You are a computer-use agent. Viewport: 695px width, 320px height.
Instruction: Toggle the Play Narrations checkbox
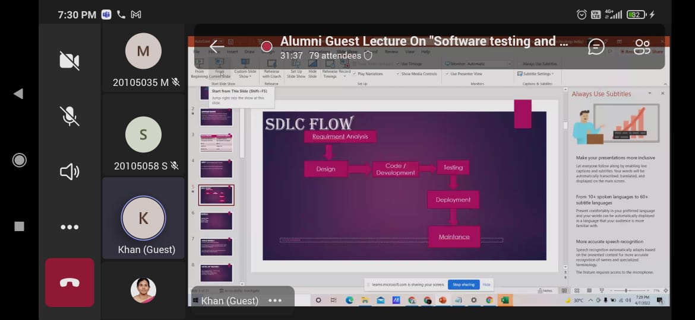coord(355,74)
